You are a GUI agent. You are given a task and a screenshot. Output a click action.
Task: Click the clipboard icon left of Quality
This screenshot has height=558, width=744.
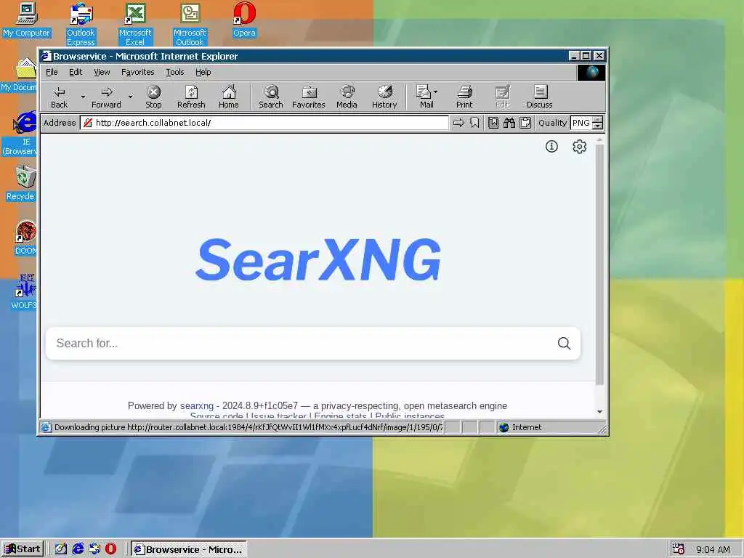point(525,123)
